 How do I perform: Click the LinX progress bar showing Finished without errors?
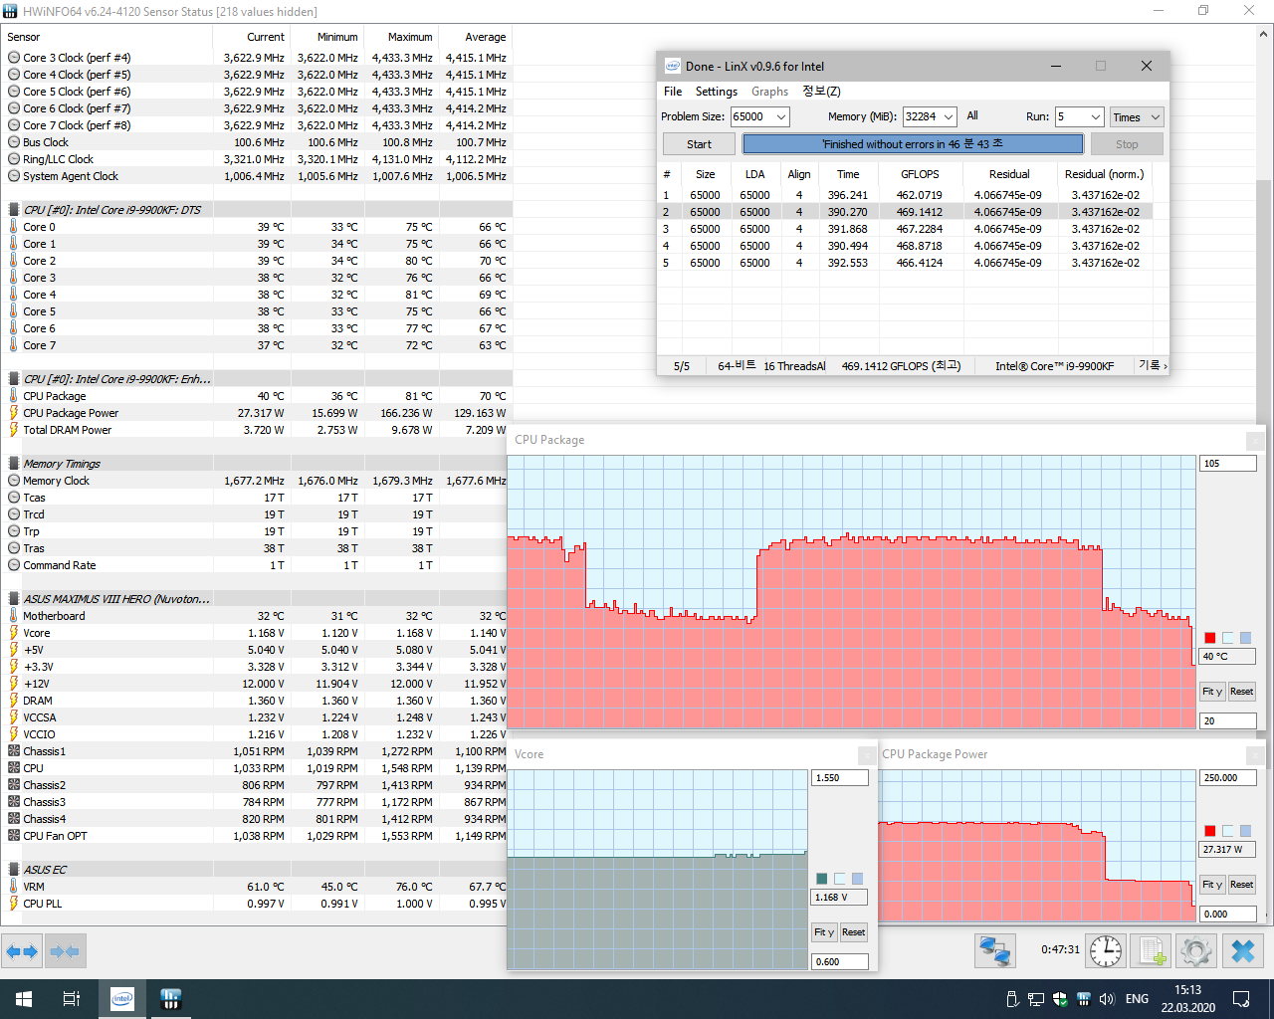913,144
